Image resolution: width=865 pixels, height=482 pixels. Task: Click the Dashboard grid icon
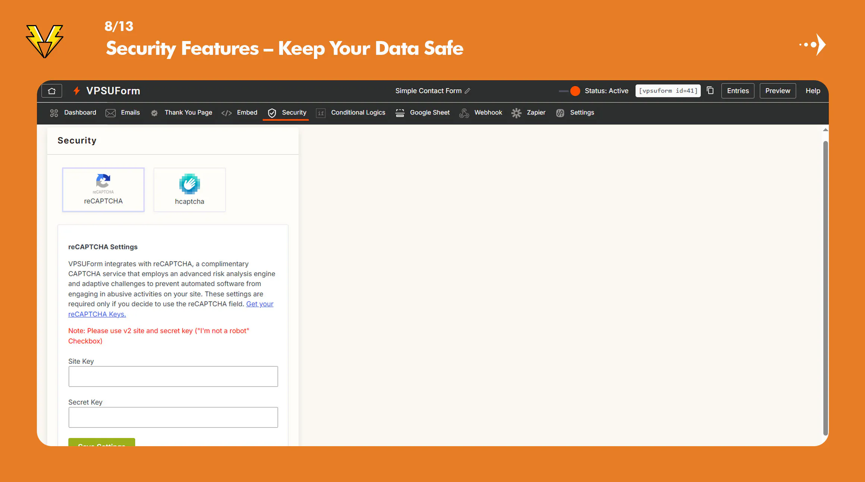click(54, 113)
